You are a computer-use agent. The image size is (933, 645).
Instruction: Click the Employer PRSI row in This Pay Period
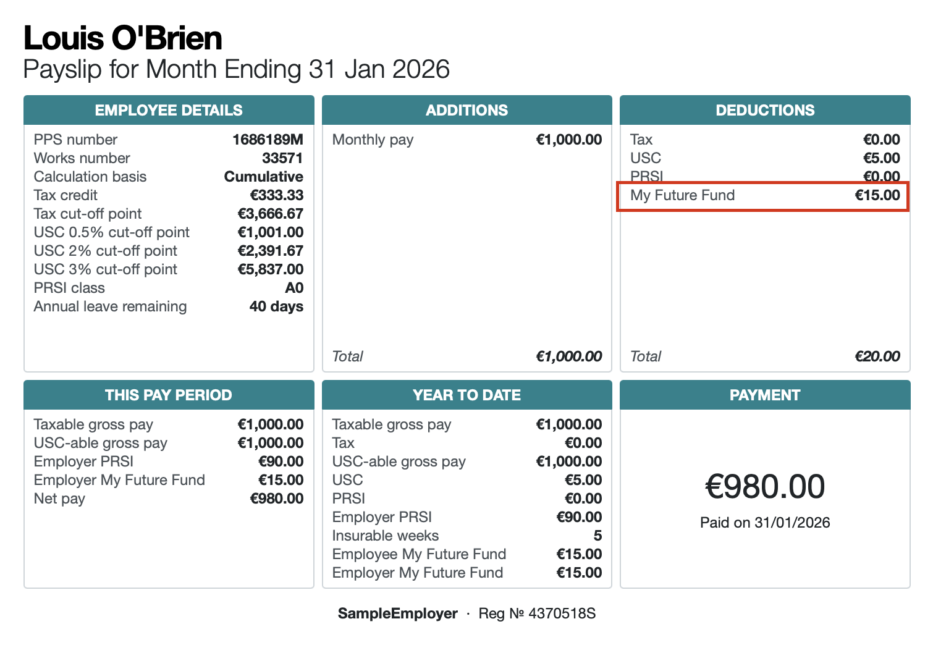pyautogui.click(x=169, y=462)
